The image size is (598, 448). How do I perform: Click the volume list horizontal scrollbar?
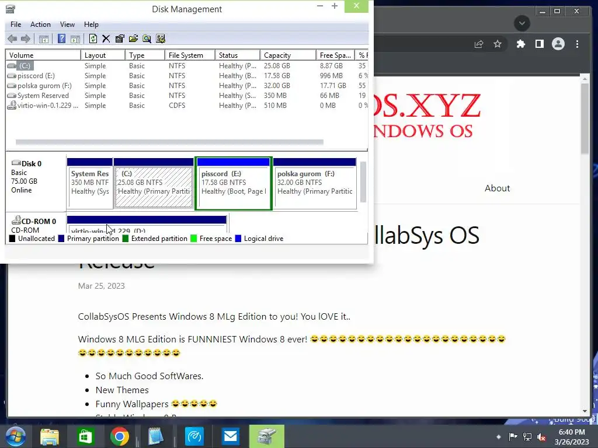coord(169,142)
